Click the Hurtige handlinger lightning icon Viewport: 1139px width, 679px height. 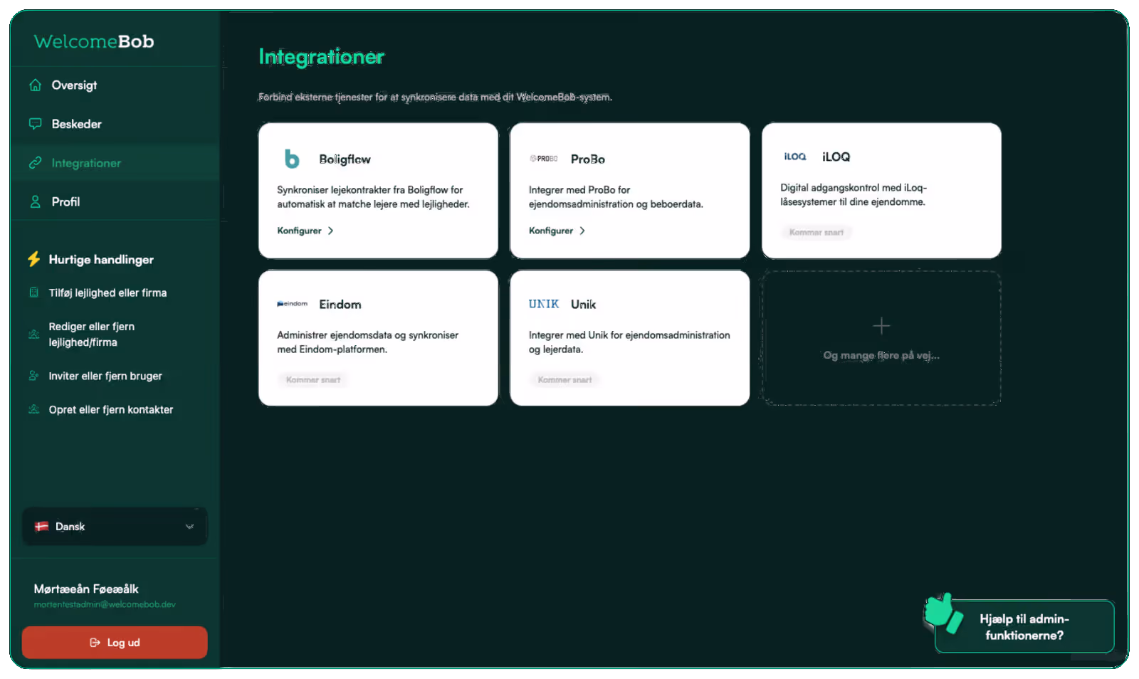(33, 259)
